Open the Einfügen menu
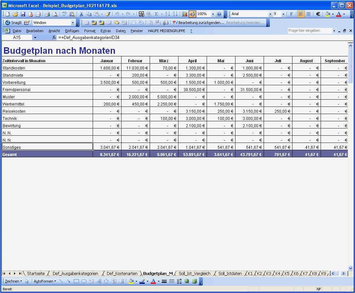The width and height of the screenshot is (355, 293). point(72,31)
